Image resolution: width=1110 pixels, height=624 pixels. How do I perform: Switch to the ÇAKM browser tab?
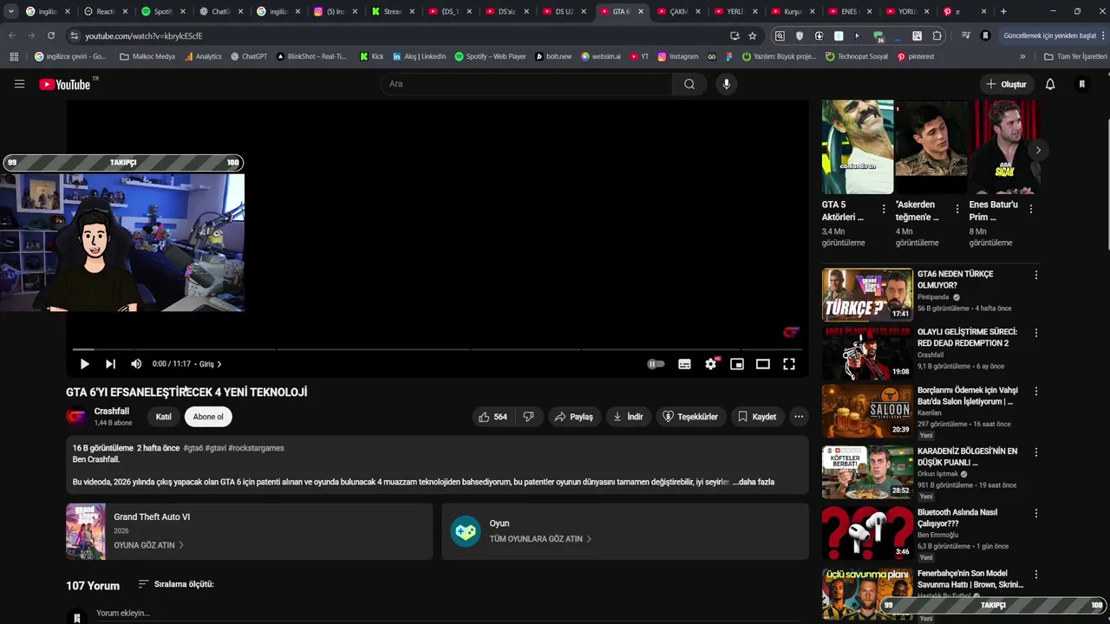679,11
